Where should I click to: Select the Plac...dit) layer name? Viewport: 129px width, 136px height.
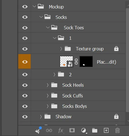coord(107,62)
